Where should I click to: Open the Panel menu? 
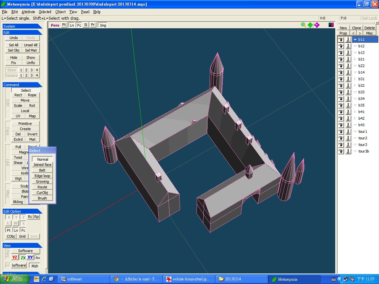tap(85, 12)
